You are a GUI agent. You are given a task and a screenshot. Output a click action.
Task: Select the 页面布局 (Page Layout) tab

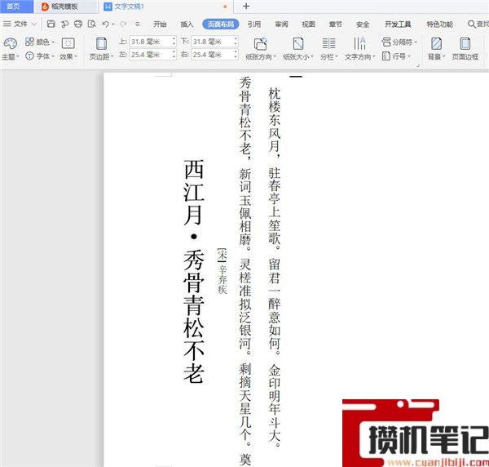pos(221,24)
